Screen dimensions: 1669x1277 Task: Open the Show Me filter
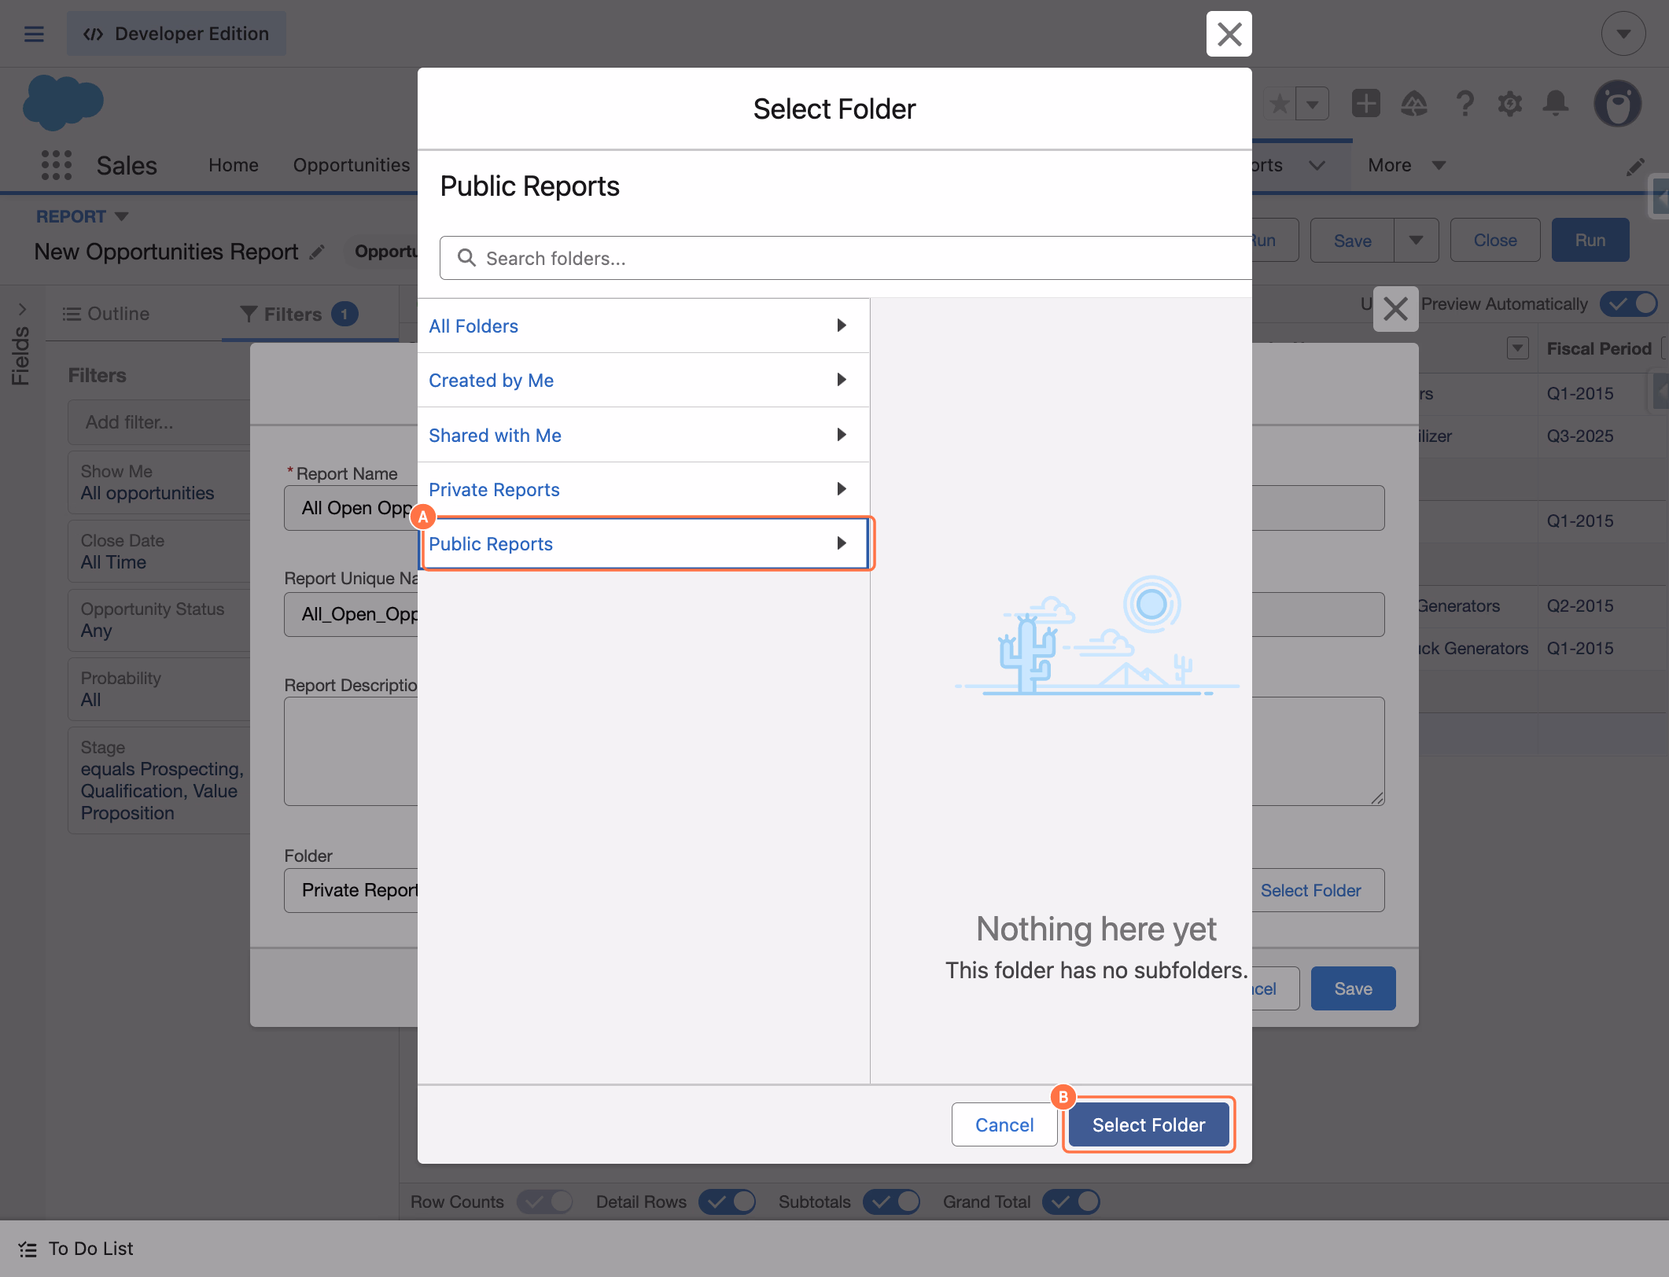(160, 482)
